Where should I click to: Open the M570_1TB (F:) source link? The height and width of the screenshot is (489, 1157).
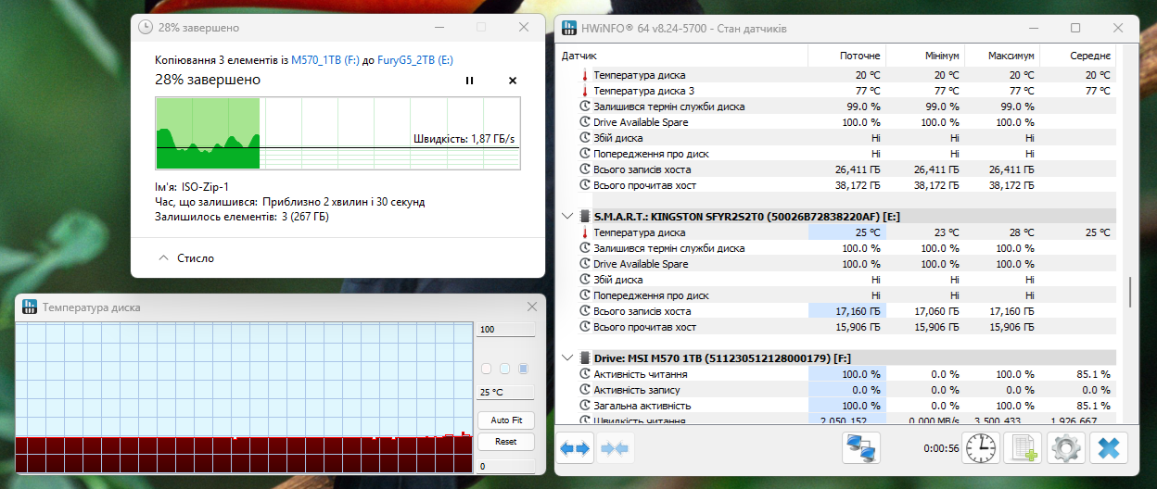325,60
